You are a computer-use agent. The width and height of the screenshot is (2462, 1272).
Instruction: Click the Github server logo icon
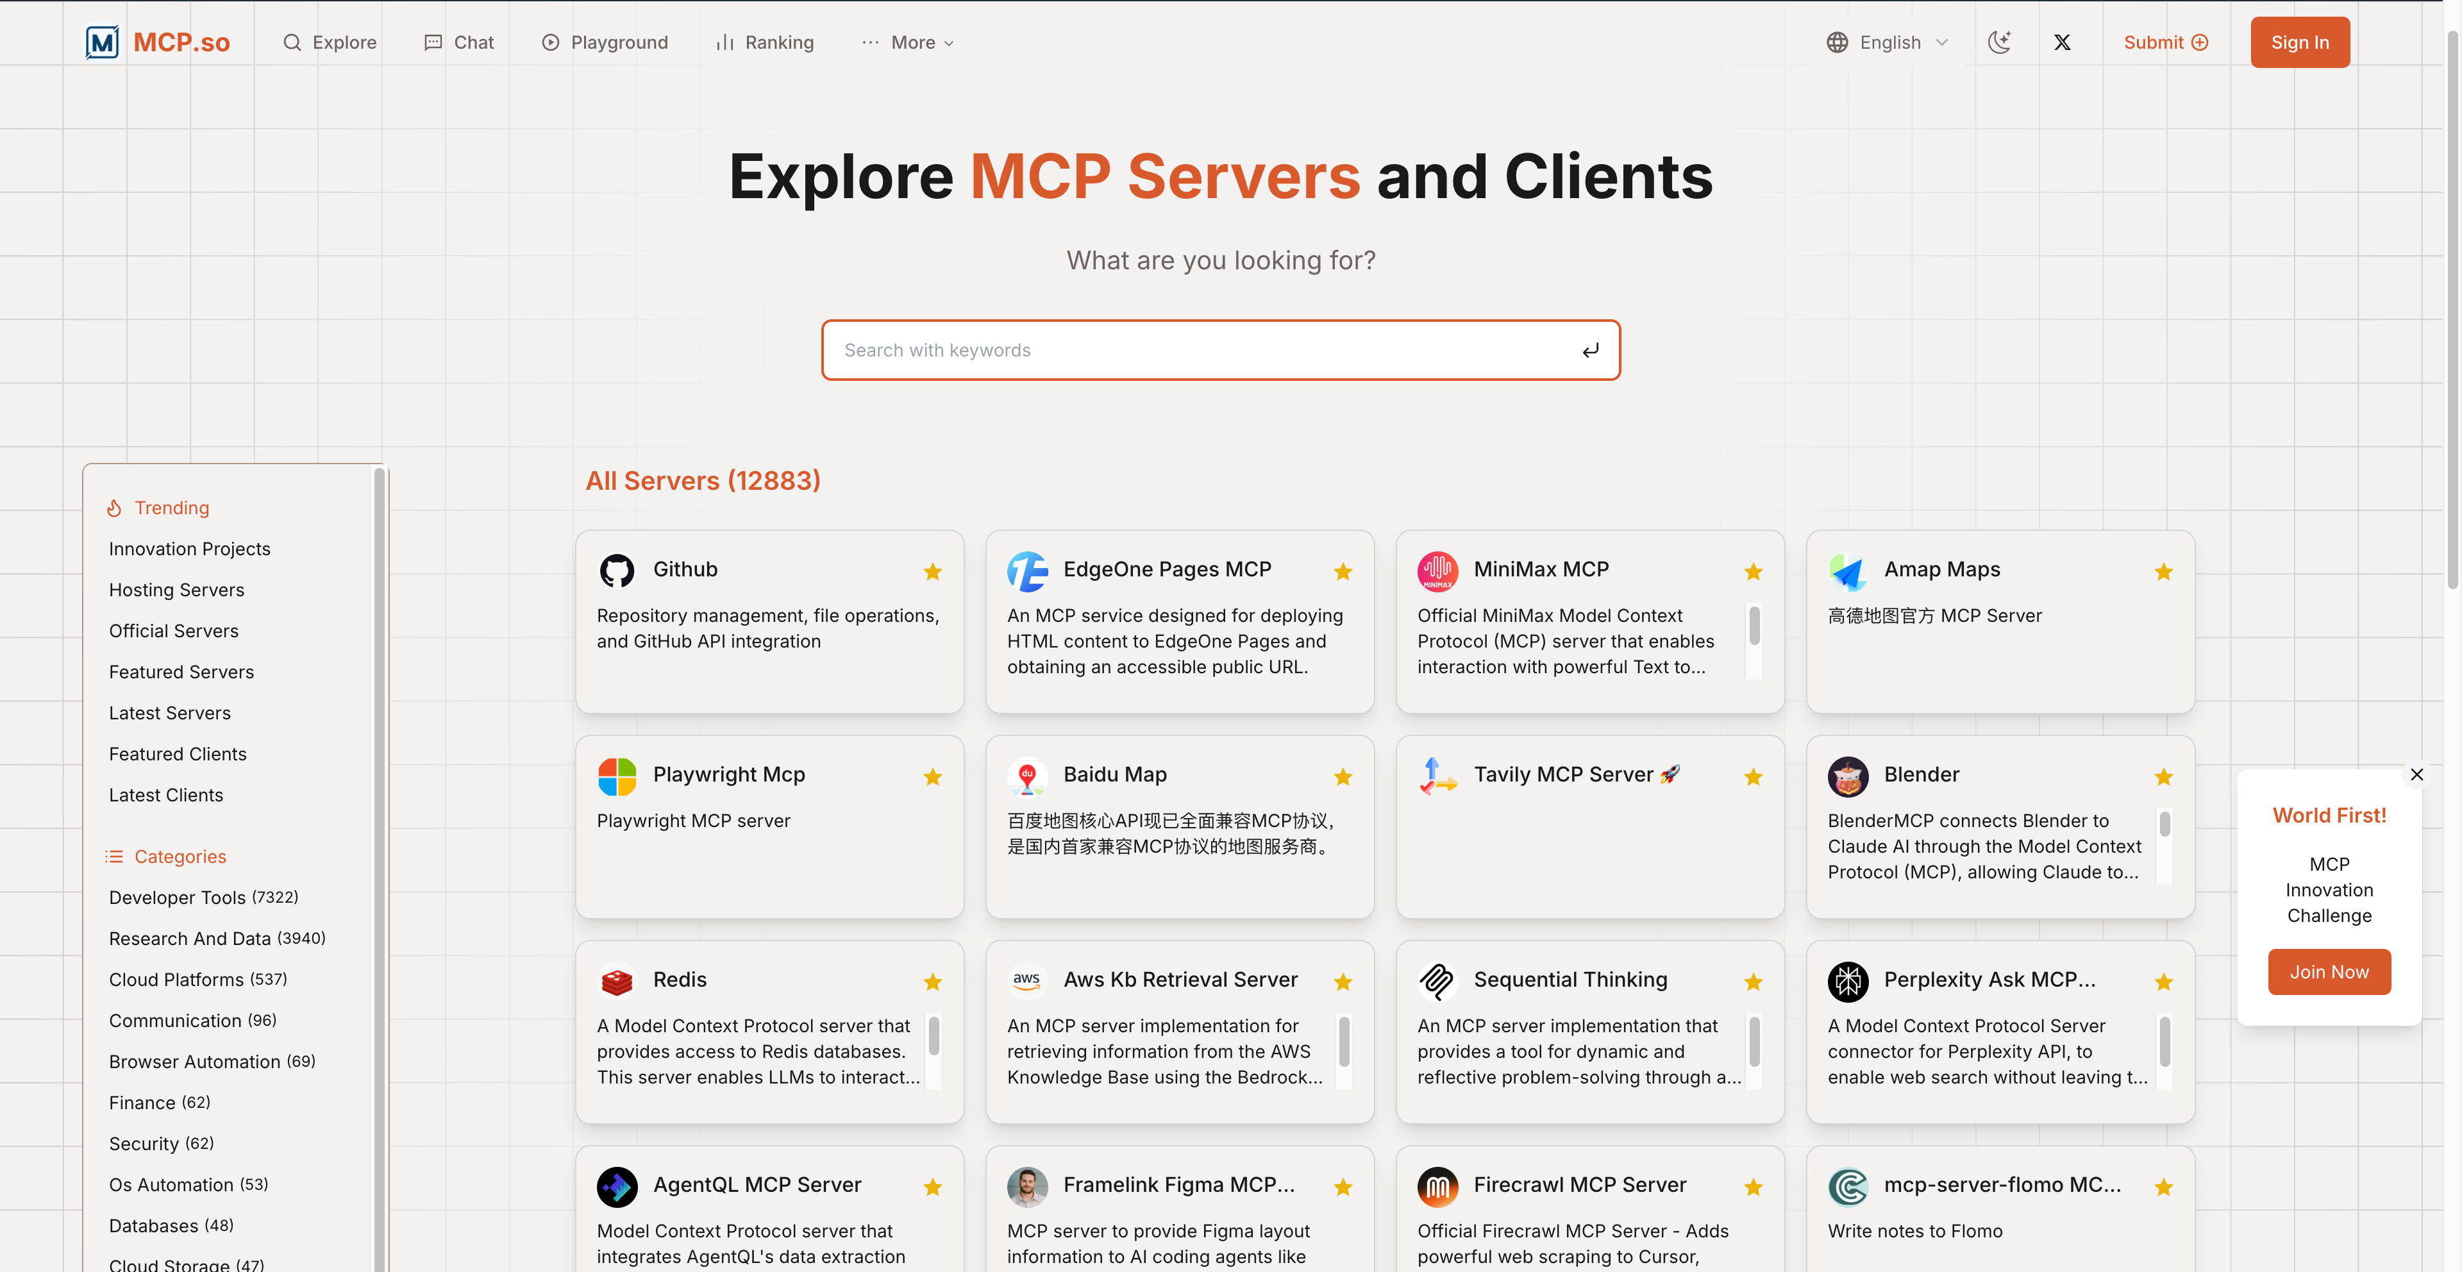coord(616,571)
